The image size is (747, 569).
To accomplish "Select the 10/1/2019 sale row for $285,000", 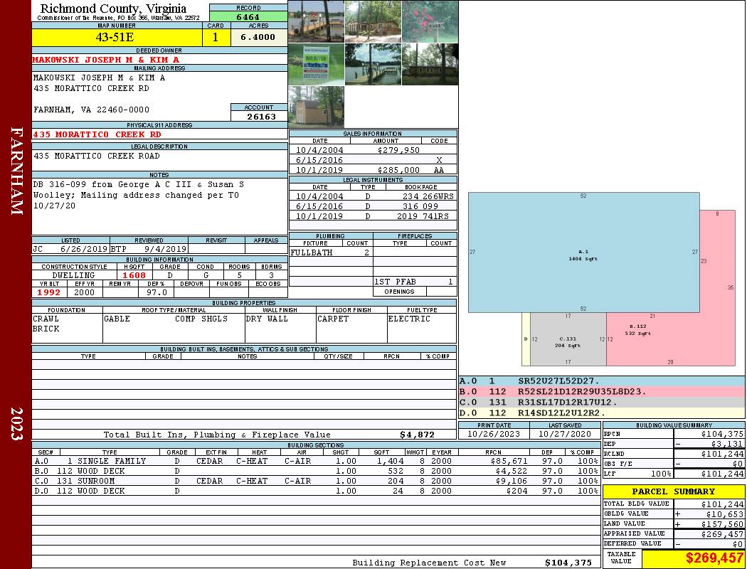I will [373, 170].
